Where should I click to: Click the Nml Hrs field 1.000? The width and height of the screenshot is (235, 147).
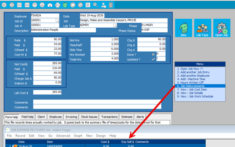[x=105, y=40]
